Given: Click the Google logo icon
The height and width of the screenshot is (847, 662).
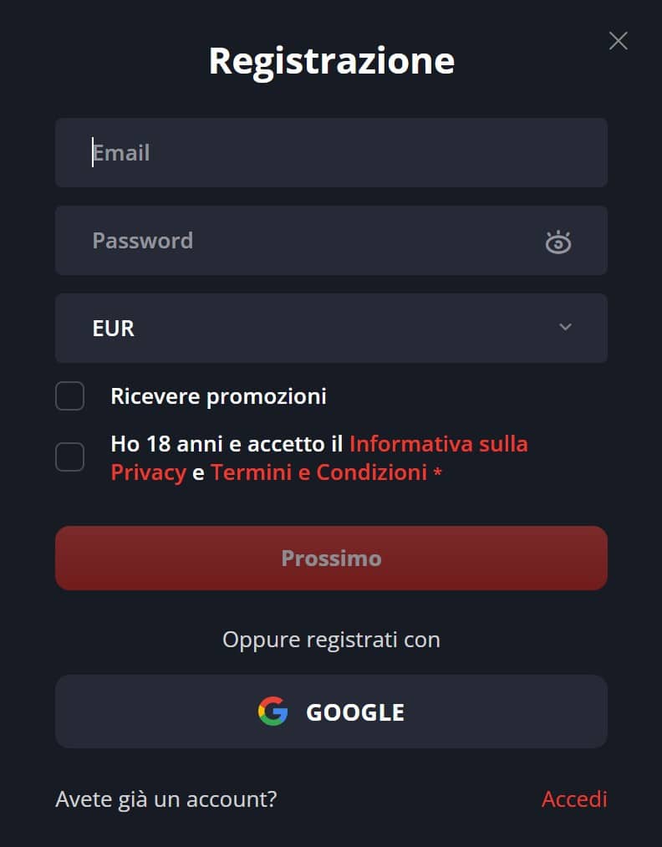Looking at the screenshot, I should [x=272, y=712].
